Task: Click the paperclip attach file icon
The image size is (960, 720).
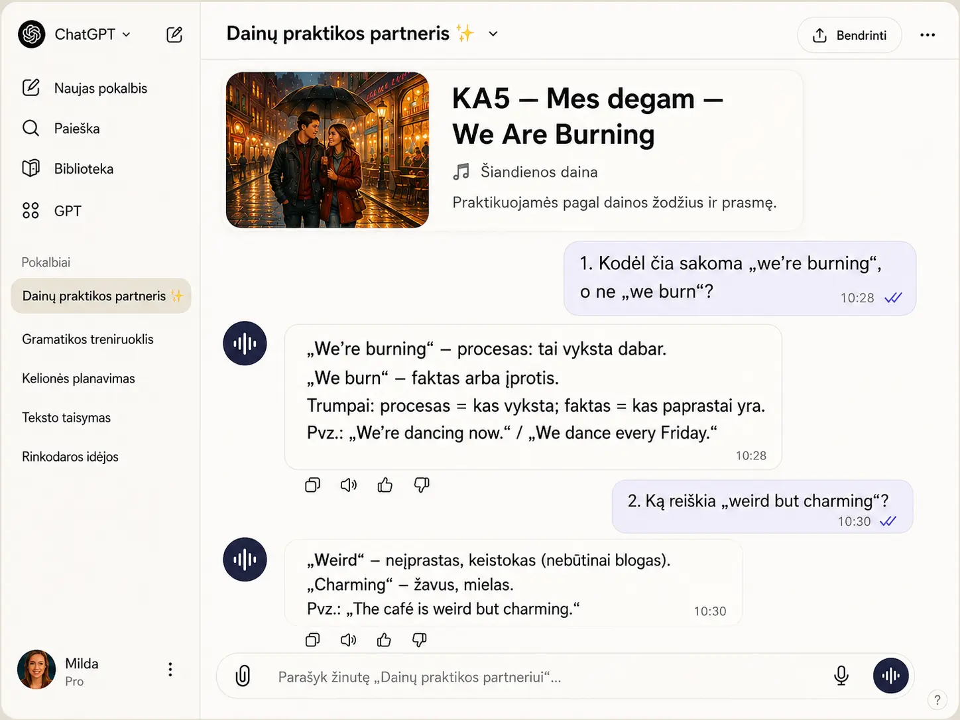Action: coord(243,676)
